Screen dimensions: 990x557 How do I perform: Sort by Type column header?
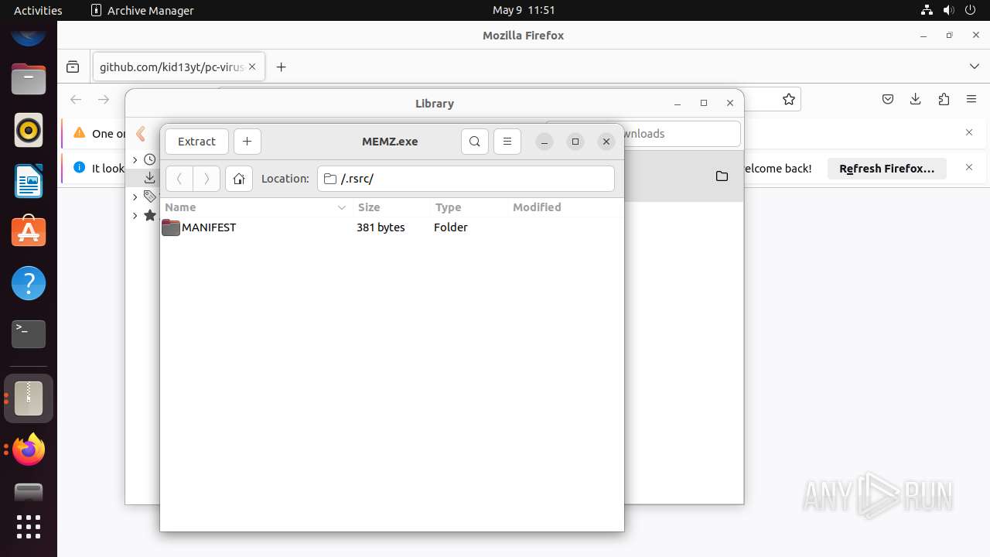(469, 207)
